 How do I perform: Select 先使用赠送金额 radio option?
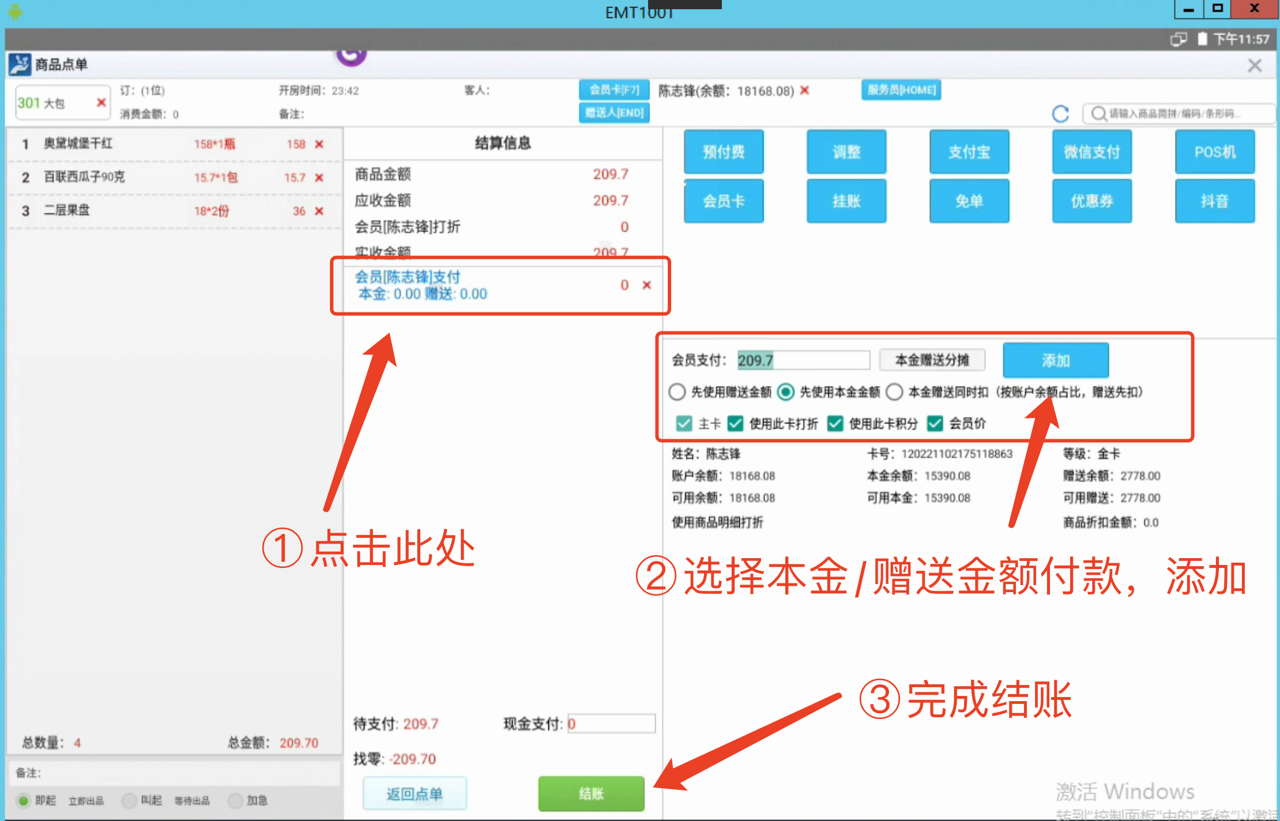click(x=677, y=392)
